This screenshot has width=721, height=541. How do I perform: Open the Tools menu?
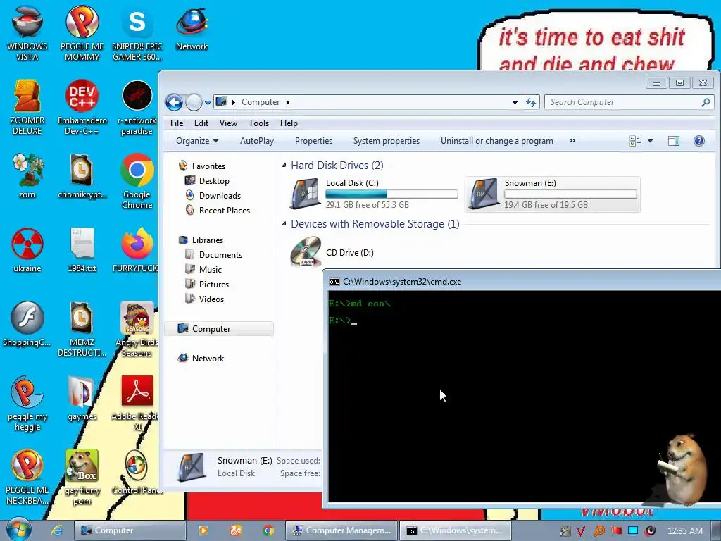258,123
